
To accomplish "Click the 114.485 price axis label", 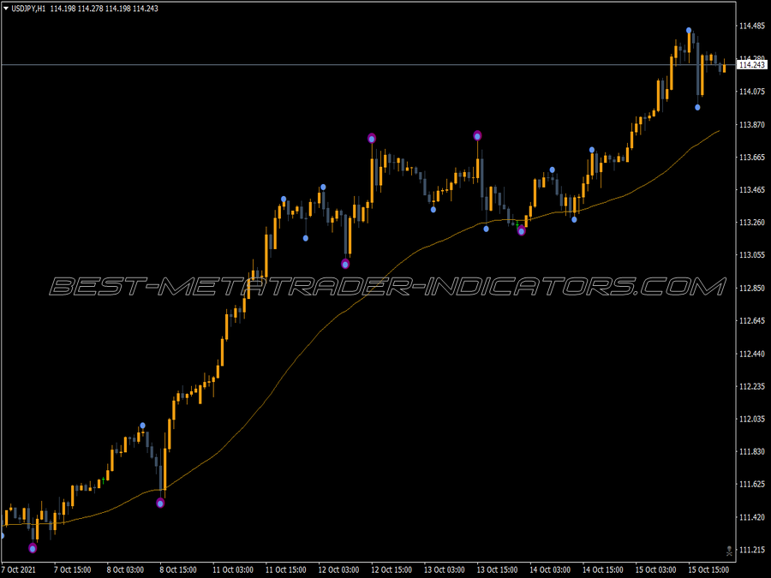I will click(x=752, y=26).
